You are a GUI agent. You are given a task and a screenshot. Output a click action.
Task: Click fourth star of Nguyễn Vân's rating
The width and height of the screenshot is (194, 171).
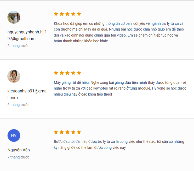point(73,132)
